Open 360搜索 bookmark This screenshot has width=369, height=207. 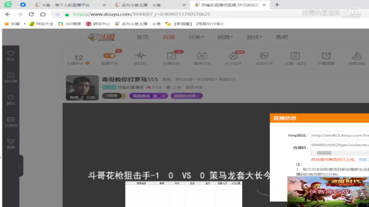(70, 24)
